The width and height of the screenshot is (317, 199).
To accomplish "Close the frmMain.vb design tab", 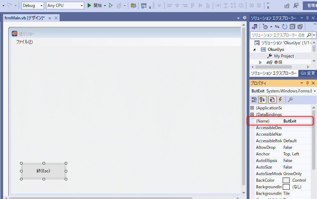I will [x=56, y=18].
